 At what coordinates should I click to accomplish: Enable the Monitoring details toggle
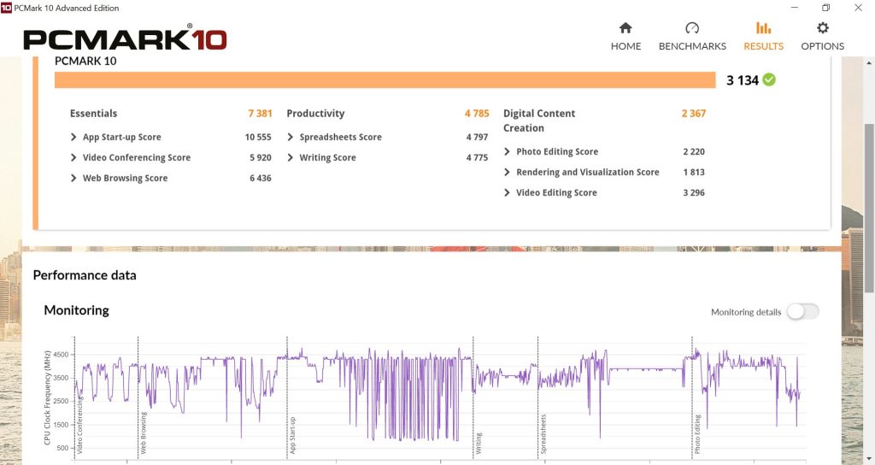(x=802, y=312)
